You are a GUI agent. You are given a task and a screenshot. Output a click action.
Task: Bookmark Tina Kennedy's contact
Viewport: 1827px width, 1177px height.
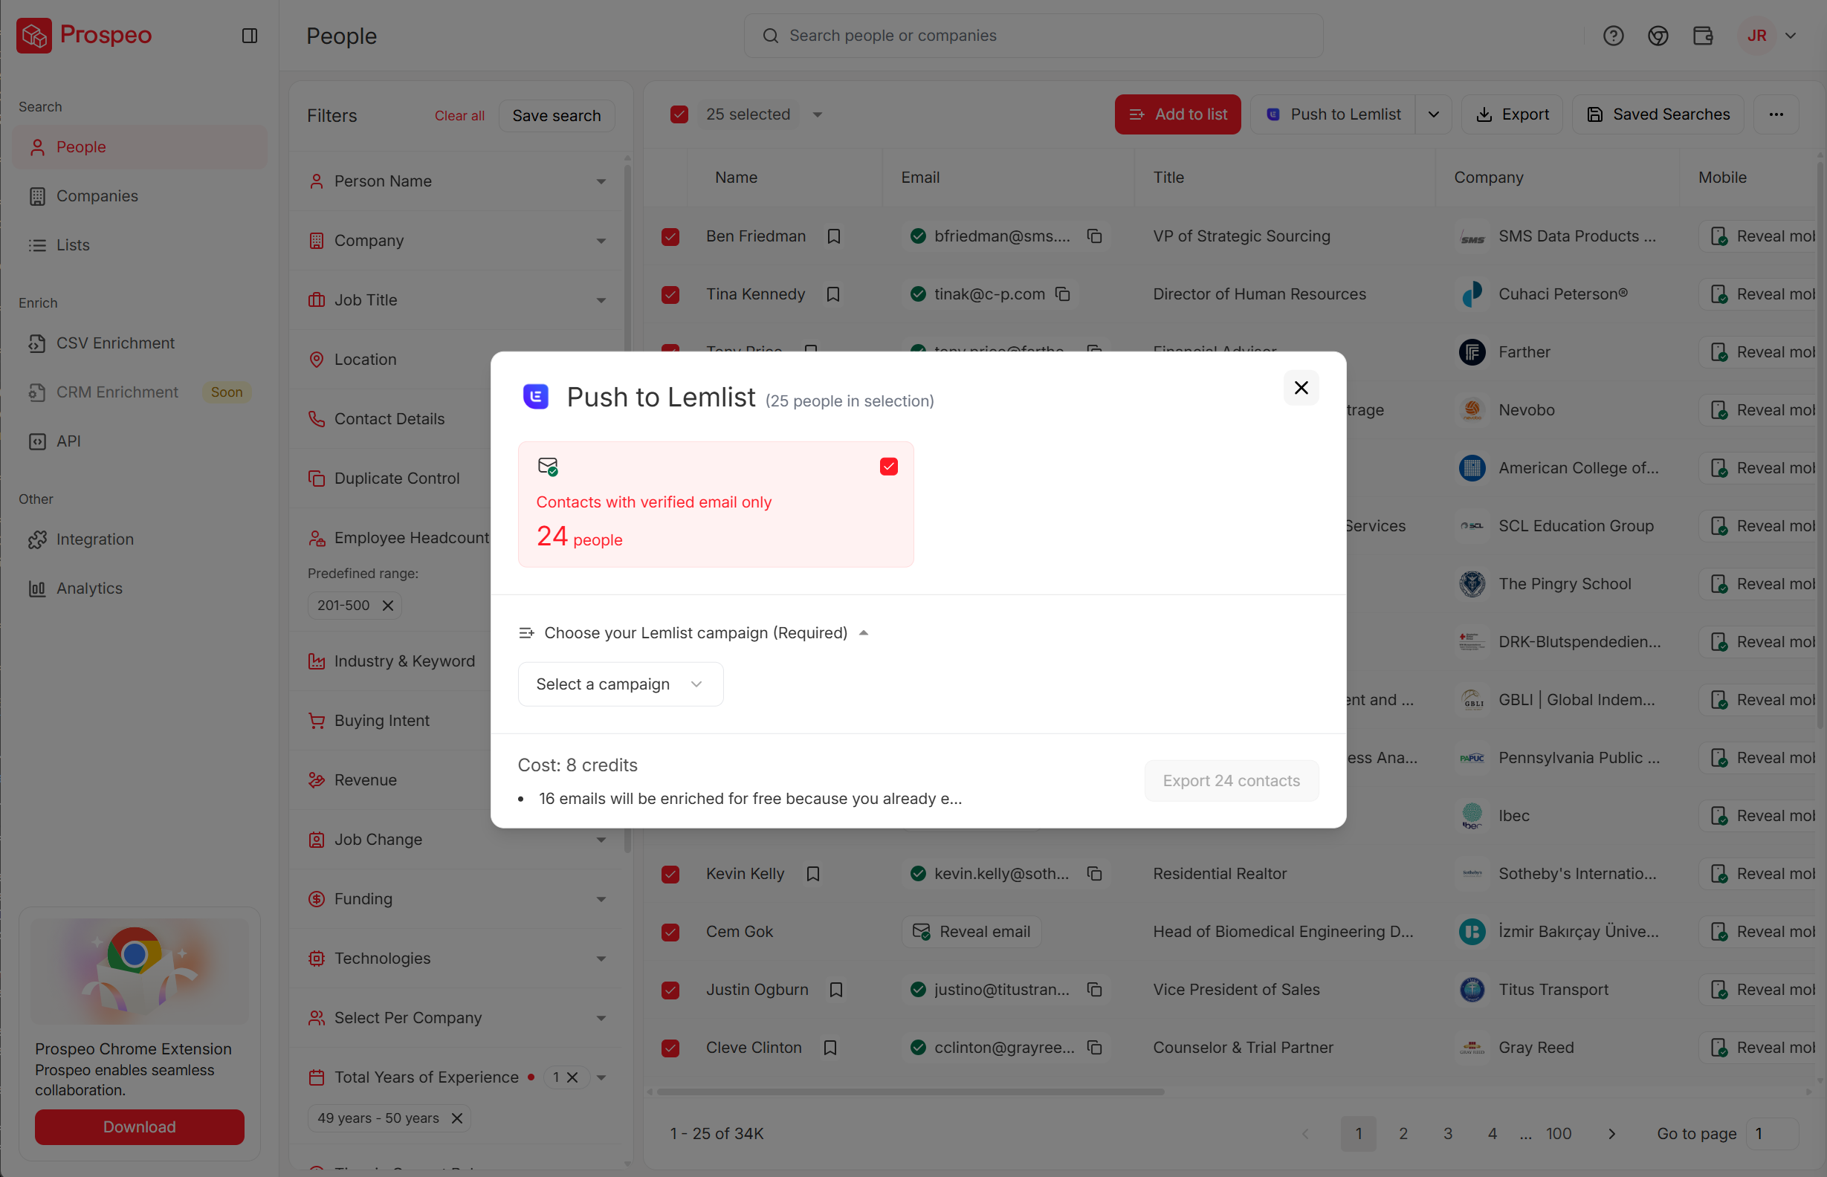coord(833,294)
